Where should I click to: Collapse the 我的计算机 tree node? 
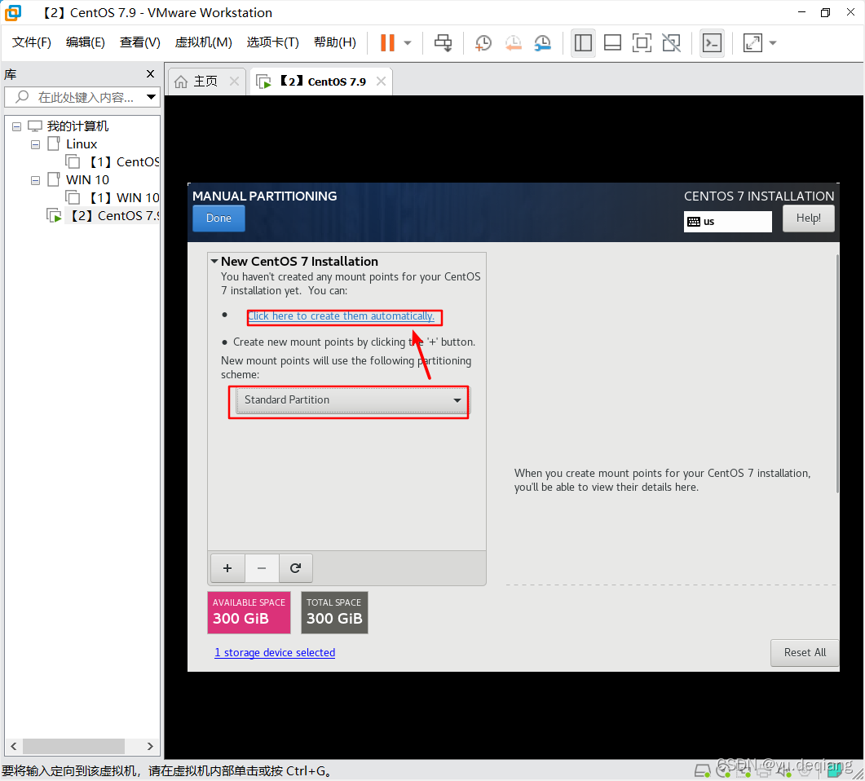coord(17,127)
